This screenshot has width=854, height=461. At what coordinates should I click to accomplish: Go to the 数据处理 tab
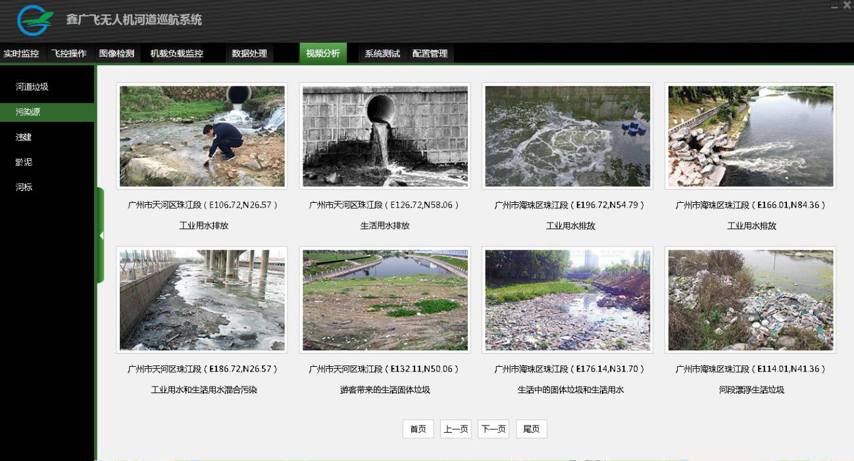pyautogui.click(x=249, y=54)
